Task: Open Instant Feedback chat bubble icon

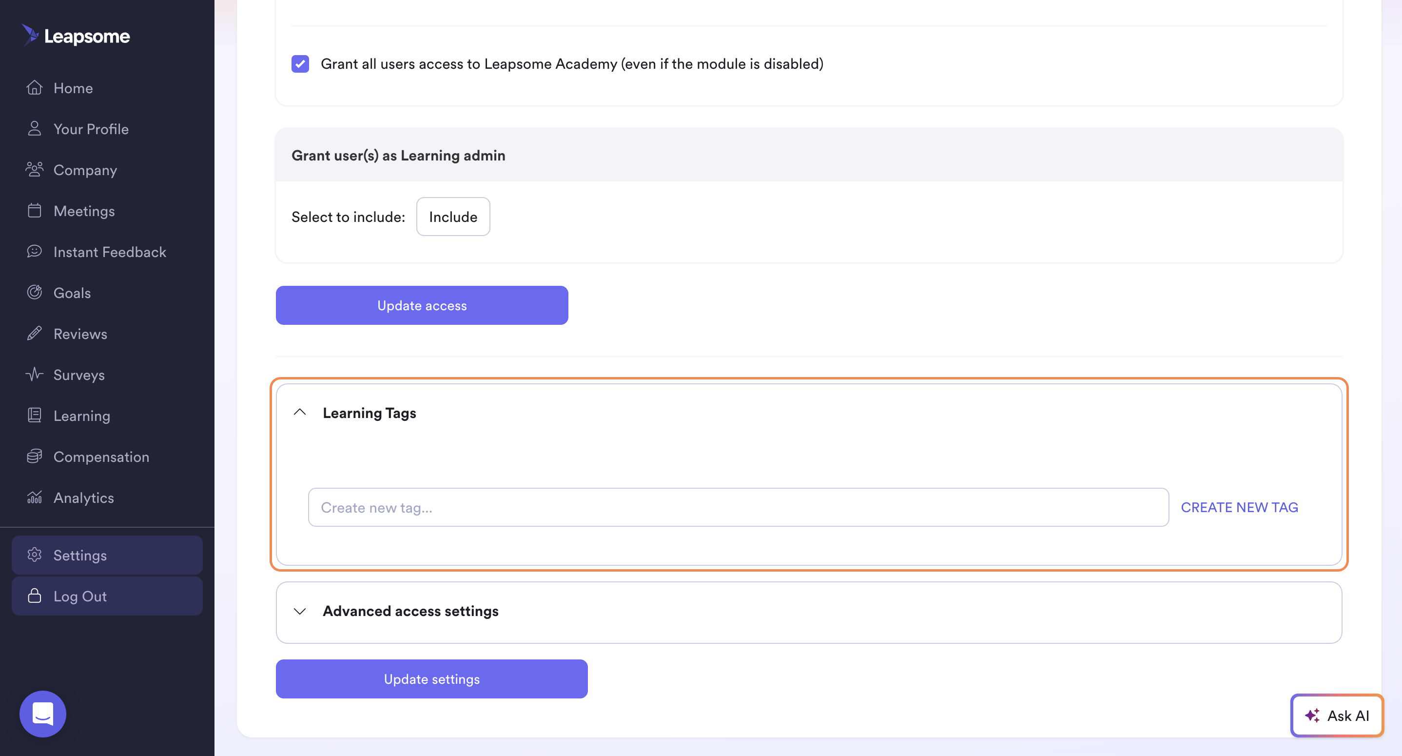Action: point(34,251)
